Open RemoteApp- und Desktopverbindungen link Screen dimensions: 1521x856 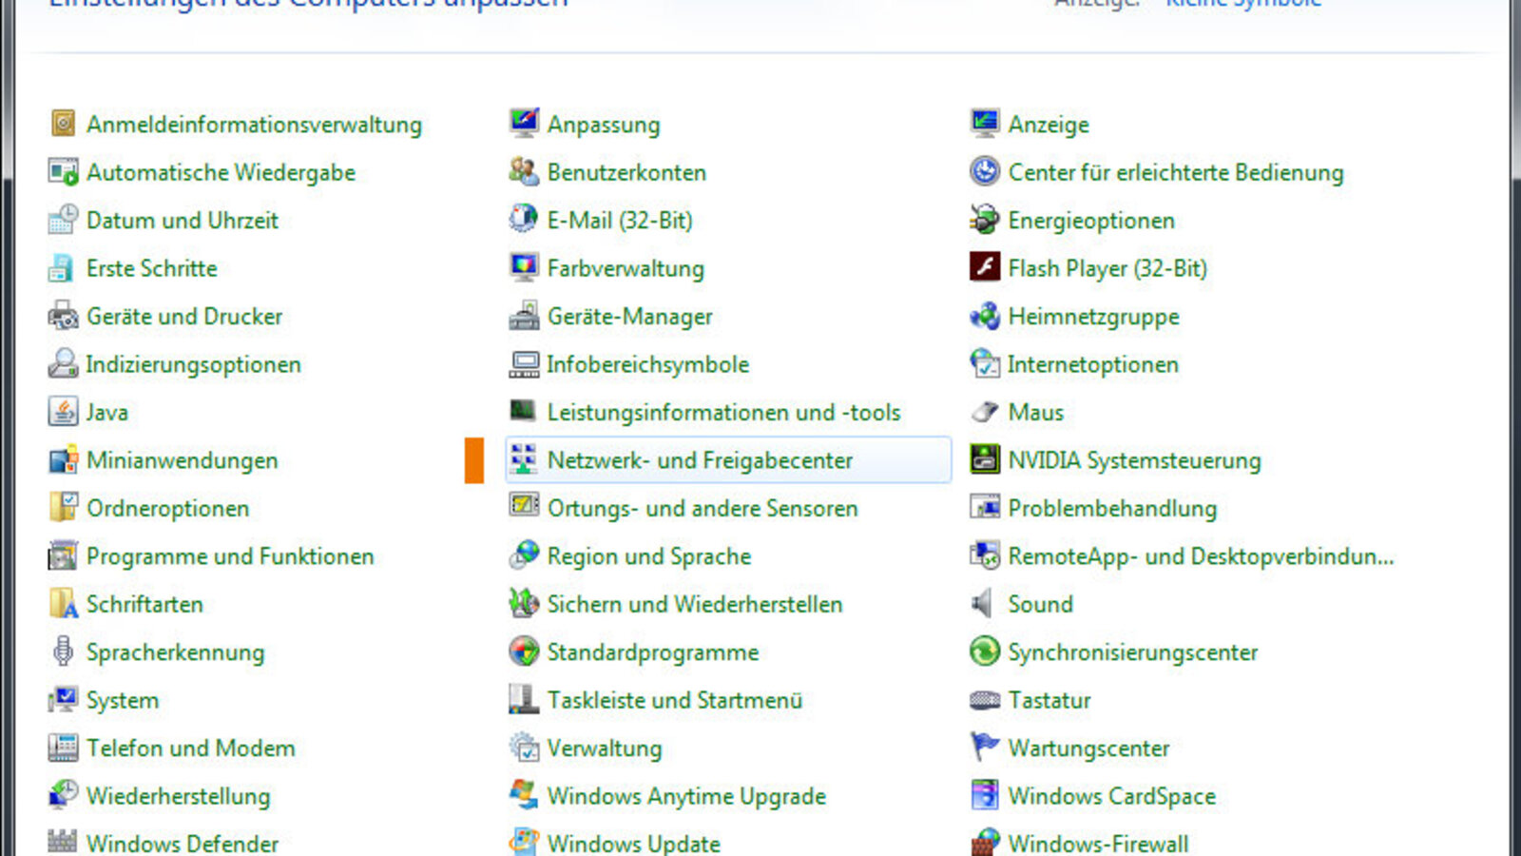pyautogui.click(x=1202, y=556)
